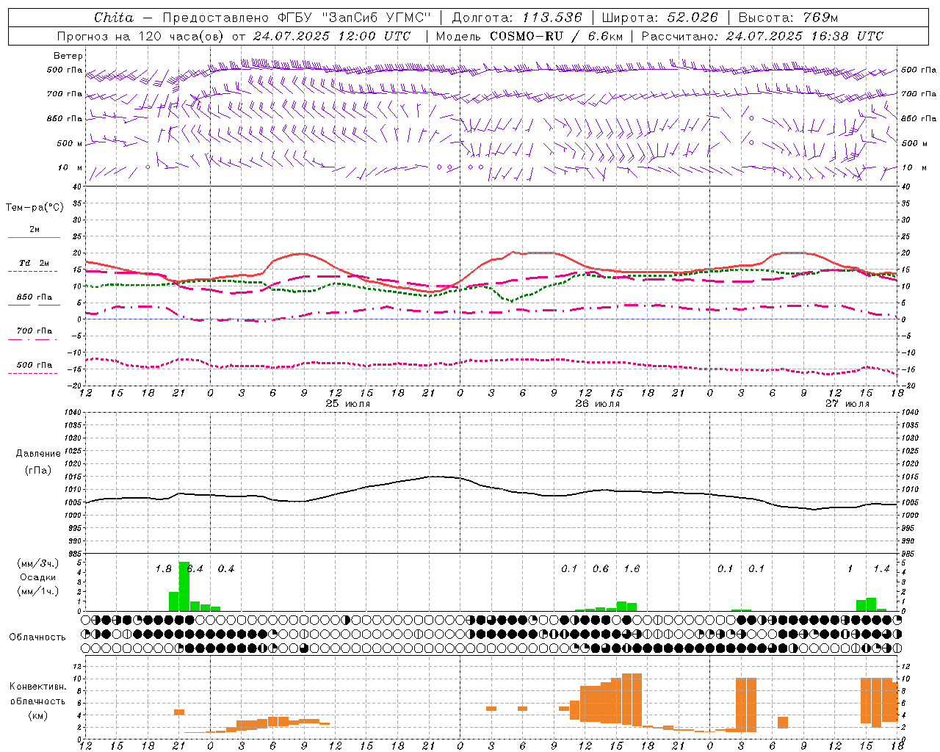Click the "Осадки" precipitation label
This screenshot has height=752, width=940.
click(x=38, y=577)
